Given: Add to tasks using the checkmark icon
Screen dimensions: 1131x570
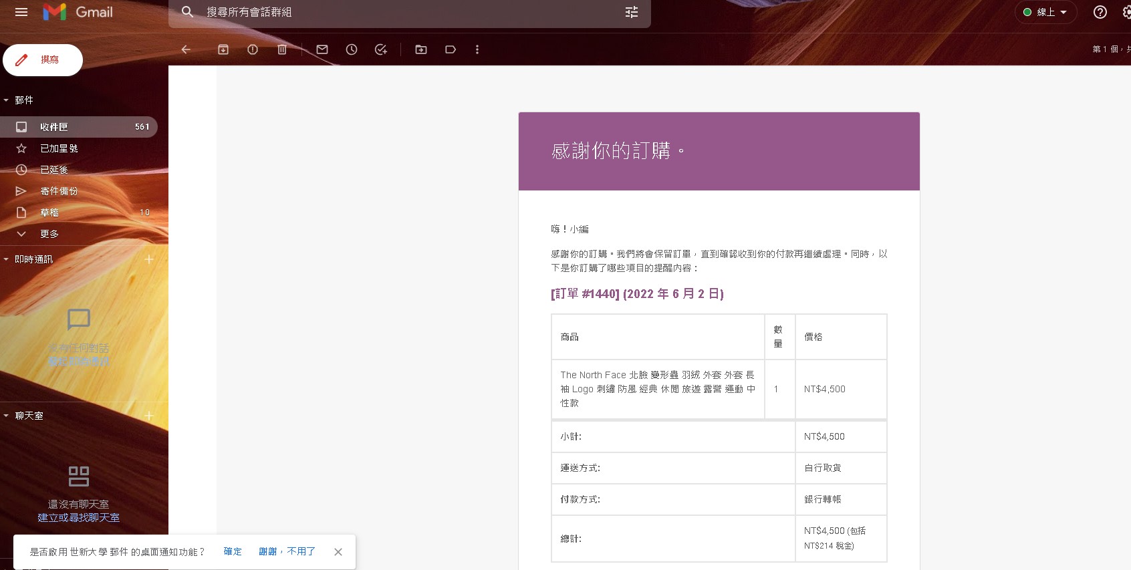Looking at the screenshot, I should (381, 49).
